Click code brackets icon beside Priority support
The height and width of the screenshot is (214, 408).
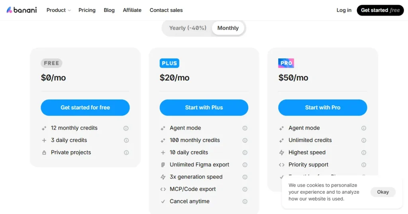[282, 165]
